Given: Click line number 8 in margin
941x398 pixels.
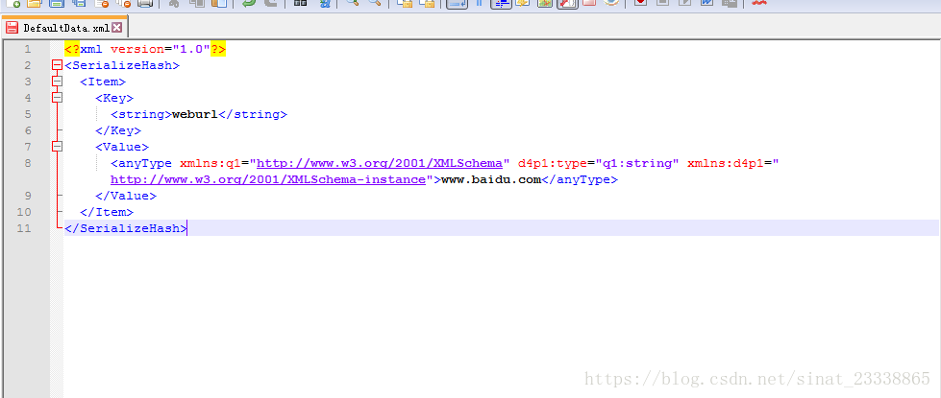Looking at the screenshot, I should [27, 163].
